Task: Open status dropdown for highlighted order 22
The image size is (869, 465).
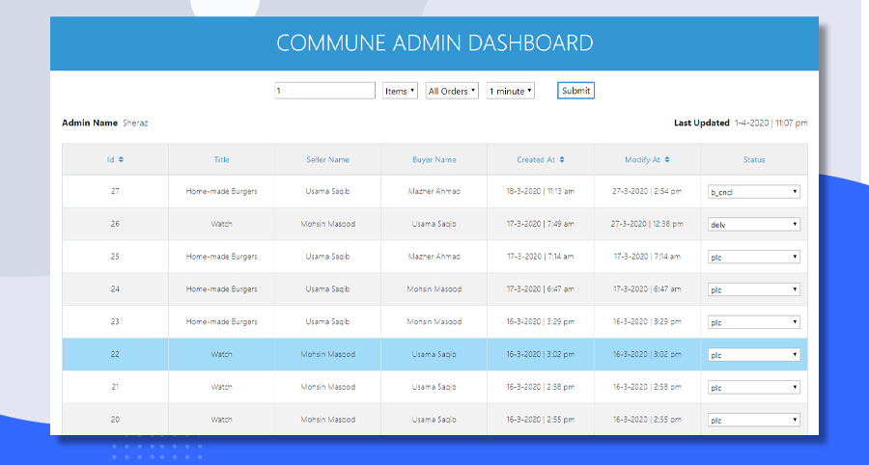Action: [754, 355]
